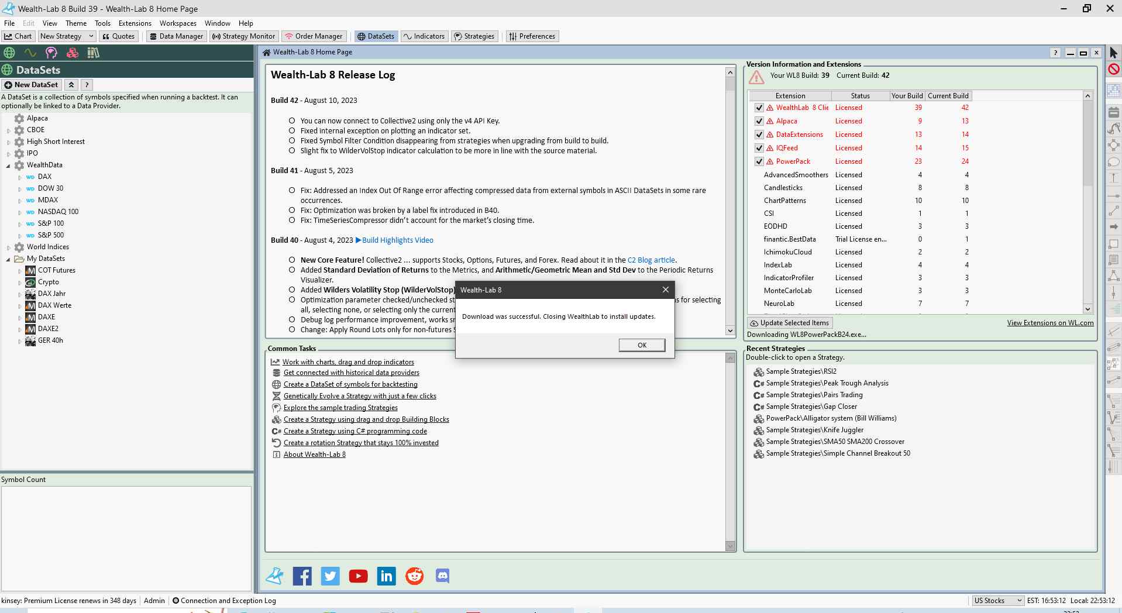Open Explore the sample trading Strategies link
This screenshot has width=1122, height=613.
tap(340, 408)
